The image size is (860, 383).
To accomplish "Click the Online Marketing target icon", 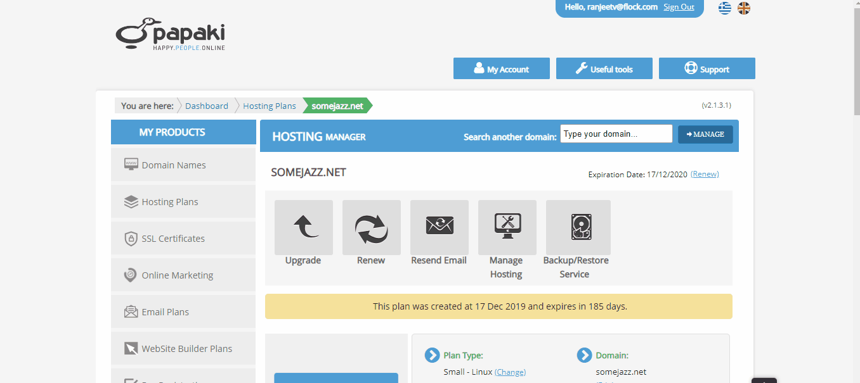I will pyautogui.click(x=131, y=275).
